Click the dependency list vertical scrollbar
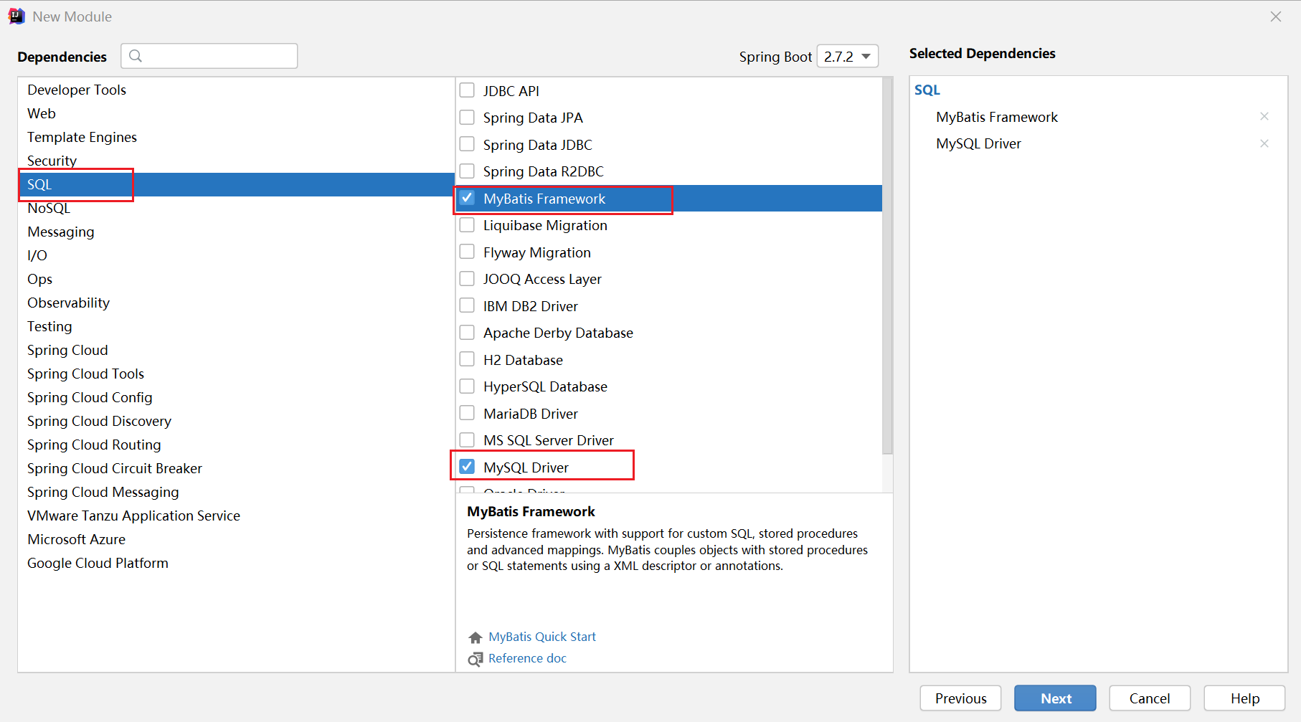1301x722 pixels. coord(887,266)
